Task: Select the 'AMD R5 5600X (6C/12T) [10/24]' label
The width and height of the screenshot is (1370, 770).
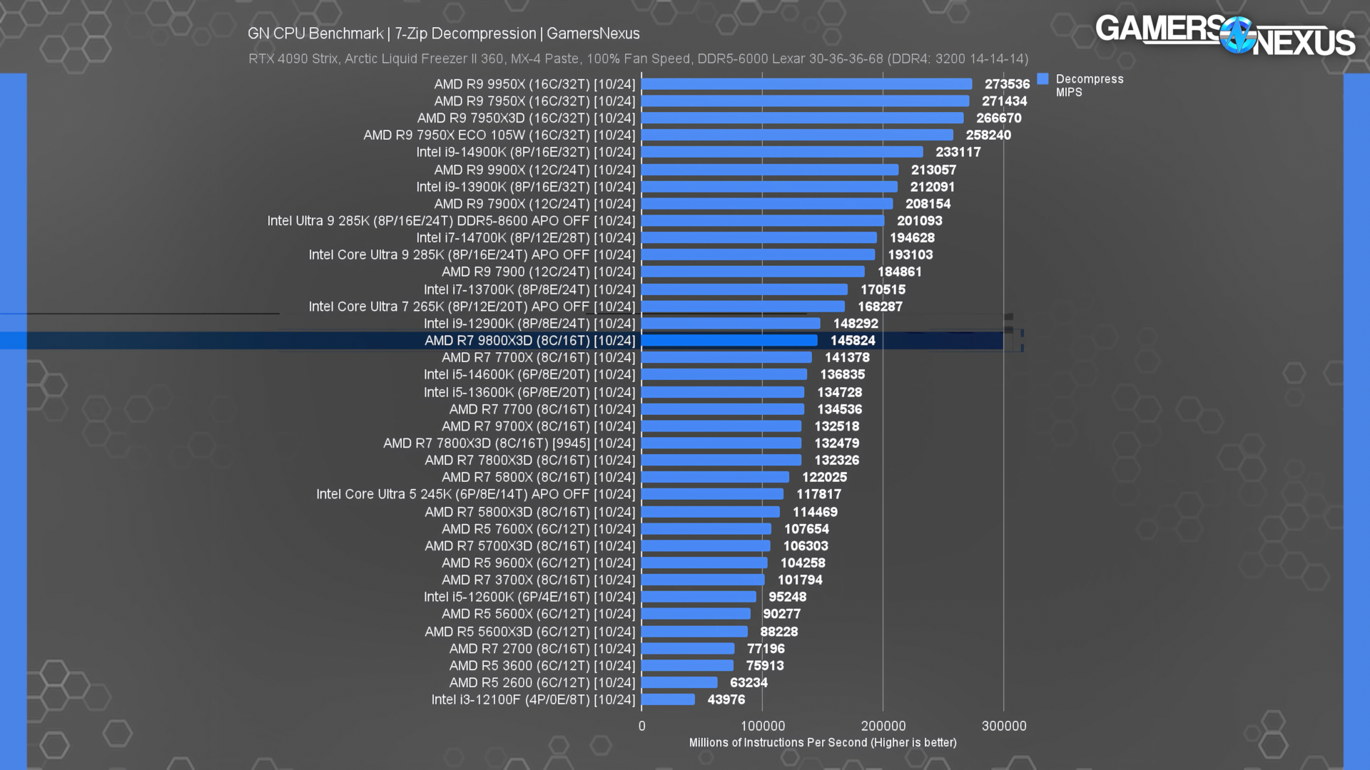Action: (538, 615)
